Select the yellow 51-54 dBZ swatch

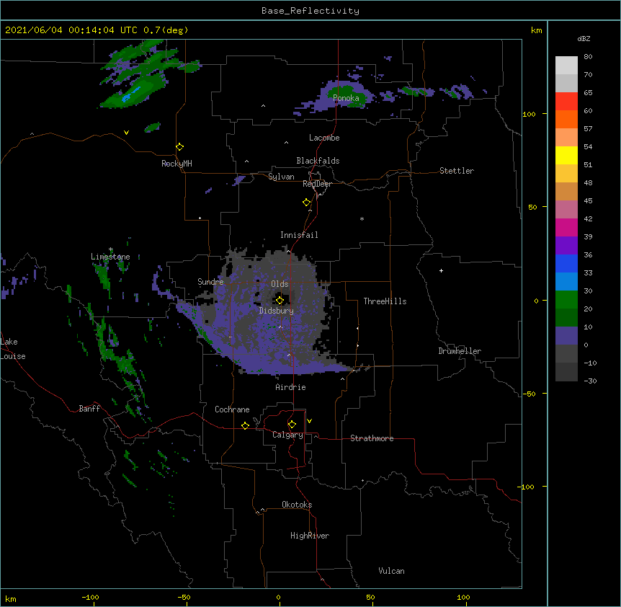[566, 155]
